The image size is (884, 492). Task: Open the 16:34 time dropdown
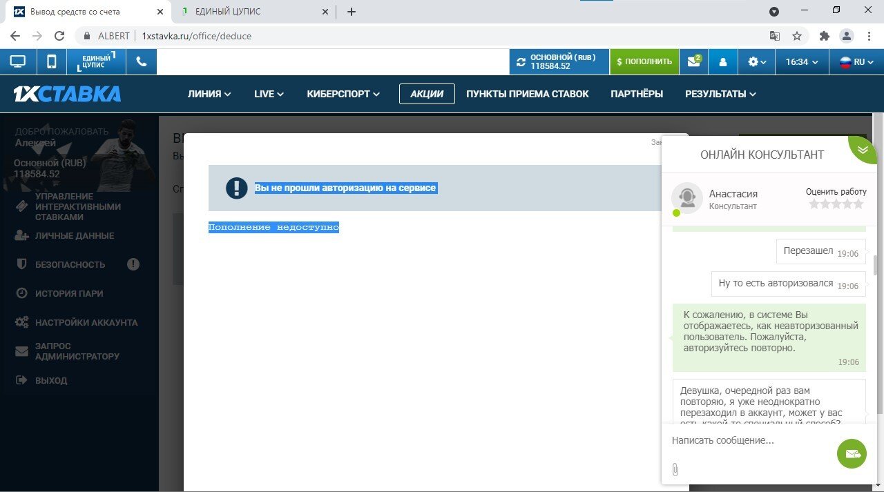coord(801,62)
